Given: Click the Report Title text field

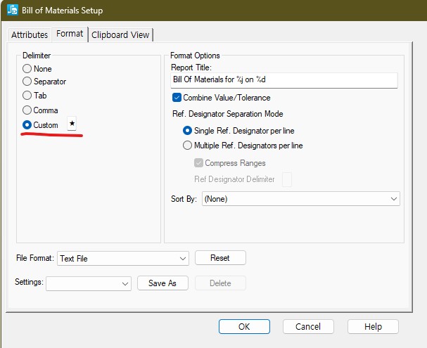Looking at the screenshot, I should pyautogui.click(x=284, y=80).
